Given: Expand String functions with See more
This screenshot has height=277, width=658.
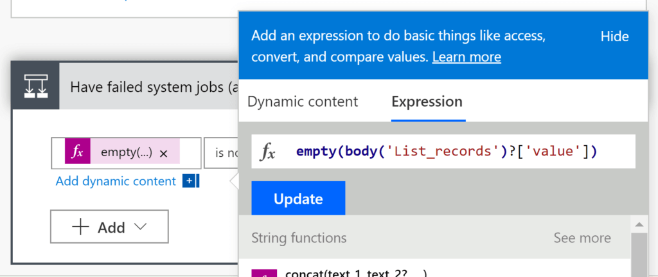Looking at the screenshot, I should 582,238.
